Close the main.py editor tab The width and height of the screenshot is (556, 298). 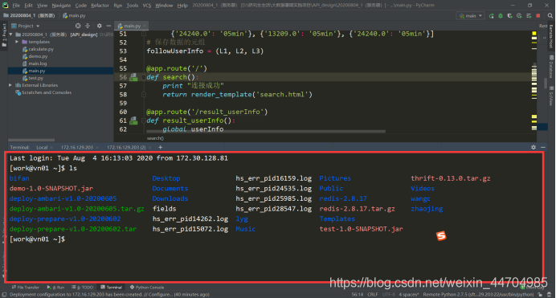click(x=145, y=26)
